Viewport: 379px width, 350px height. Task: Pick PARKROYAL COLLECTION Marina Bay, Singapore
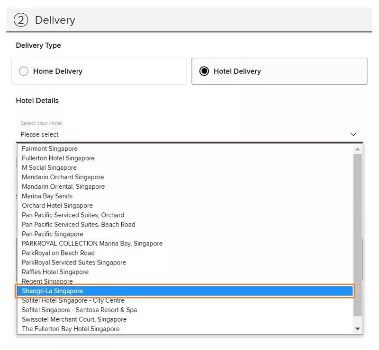(185, 244)
